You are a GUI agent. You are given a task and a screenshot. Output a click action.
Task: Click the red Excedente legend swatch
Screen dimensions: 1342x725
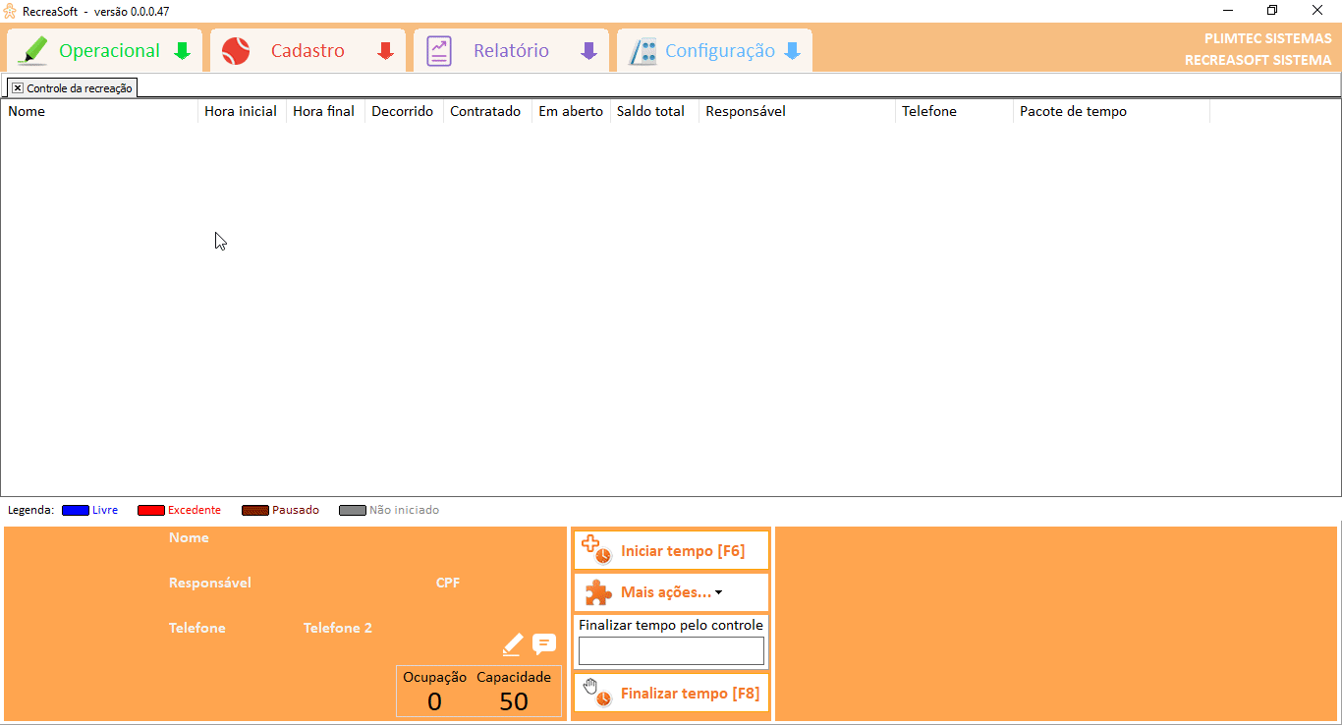click(x=151, y=511)
